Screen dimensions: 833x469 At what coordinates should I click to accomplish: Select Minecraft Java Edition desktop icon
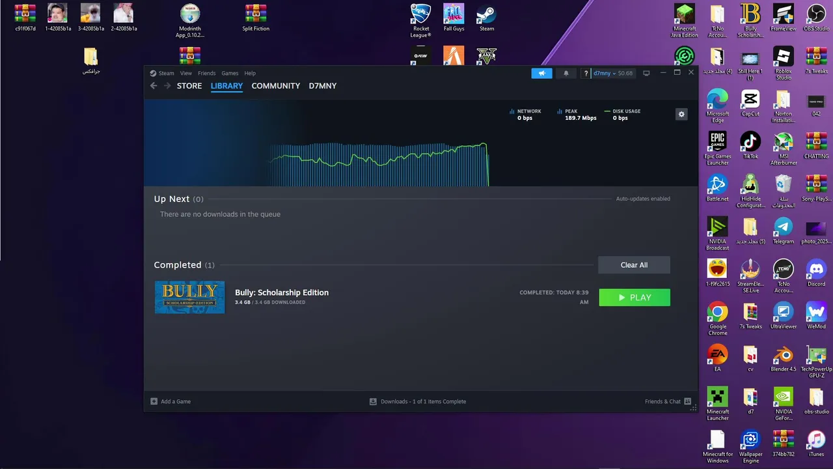[684, 20]
